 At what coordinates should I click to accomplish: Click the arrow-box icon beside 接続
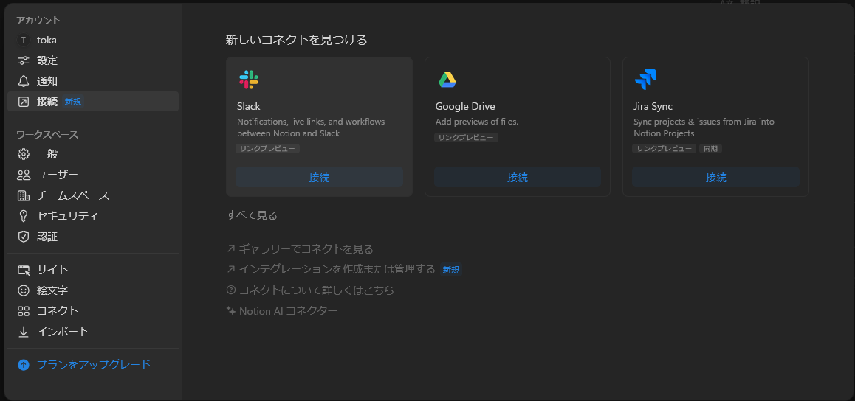24,102
